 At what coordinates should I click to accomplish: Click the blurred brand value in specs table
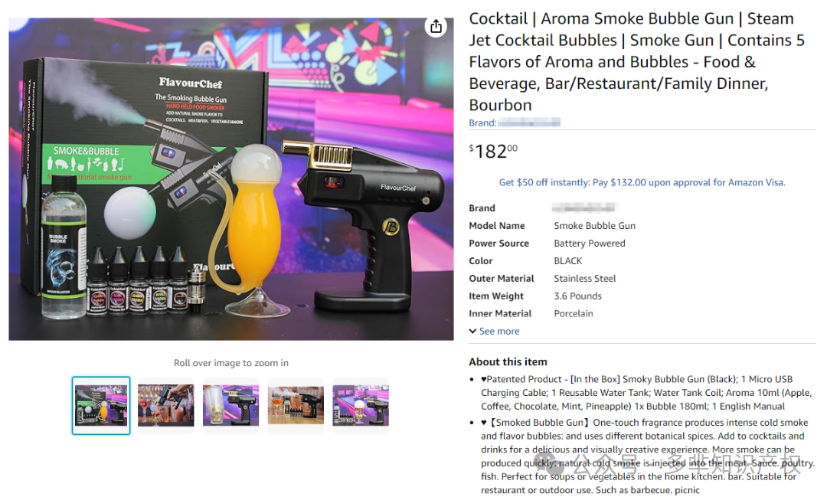tap(584, 208)
